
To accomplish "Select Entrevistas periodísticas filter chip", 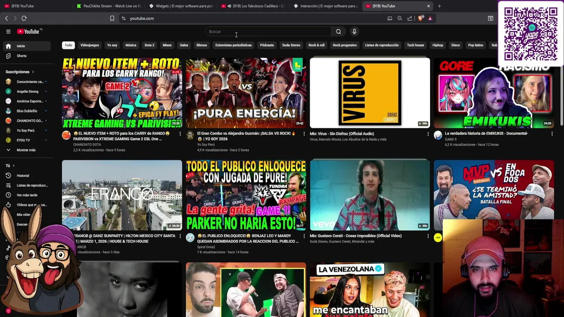I will (234, 45).
